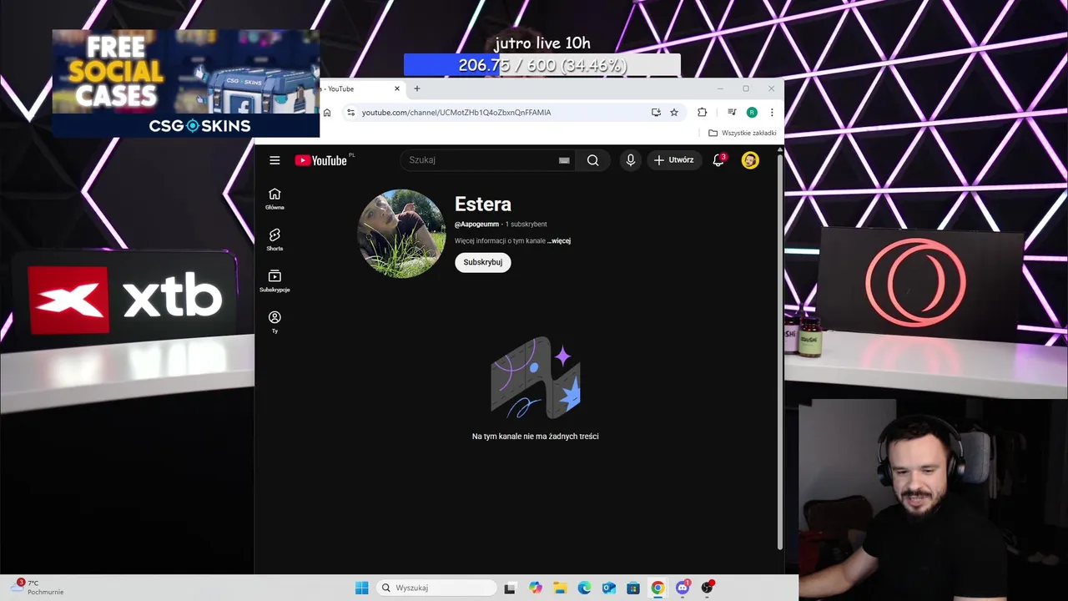1068x601 pixels.
Task: Switch to Chrome on the taskbar
Action: point(658,588)
